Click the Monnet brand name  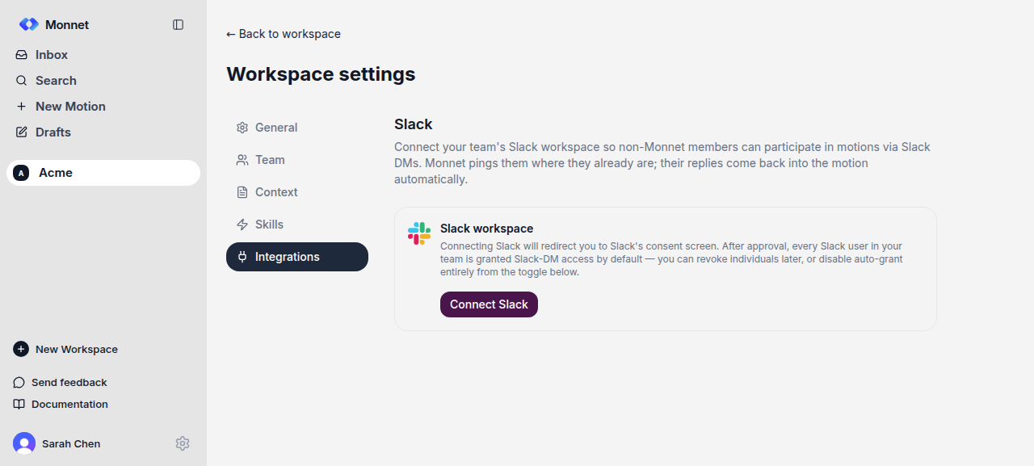coord(67,25)
